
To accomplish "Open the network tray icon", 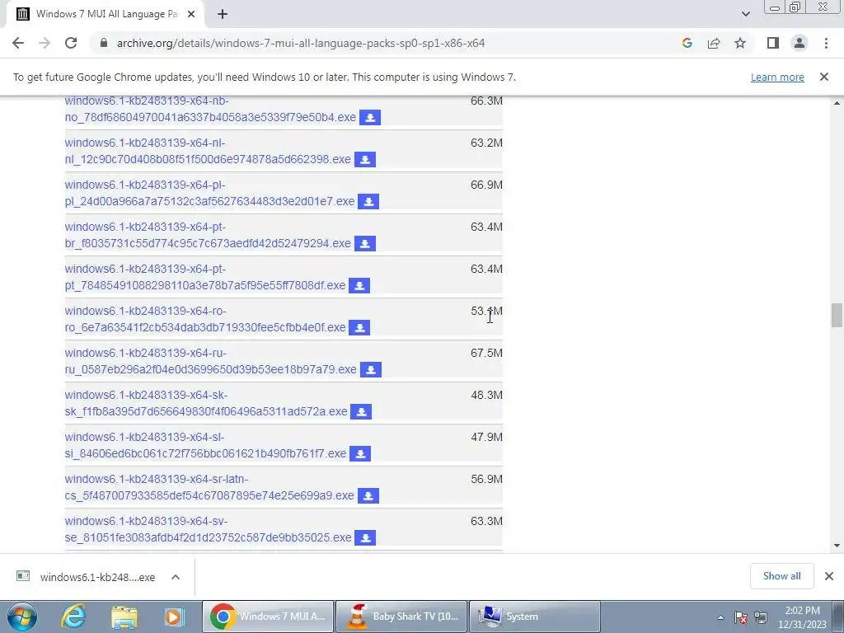I will pyautogui.click(x=761, y=617).
